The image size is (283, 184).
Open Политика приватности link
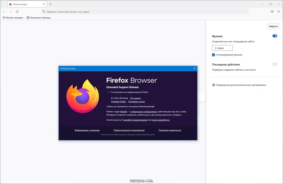[x=170, y=130]
